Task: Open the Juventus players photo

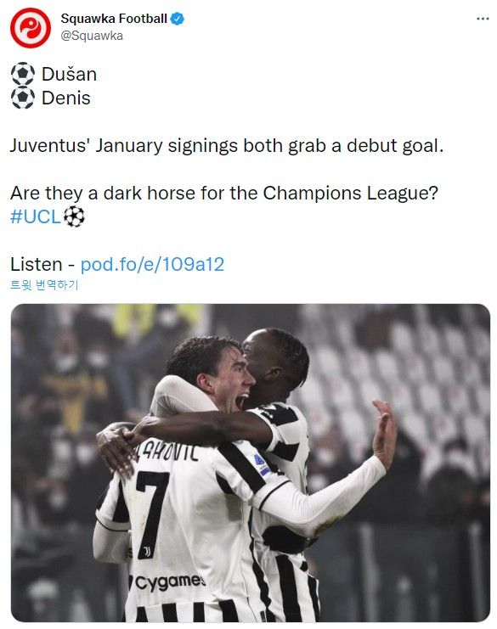Action: click(251, 463)
